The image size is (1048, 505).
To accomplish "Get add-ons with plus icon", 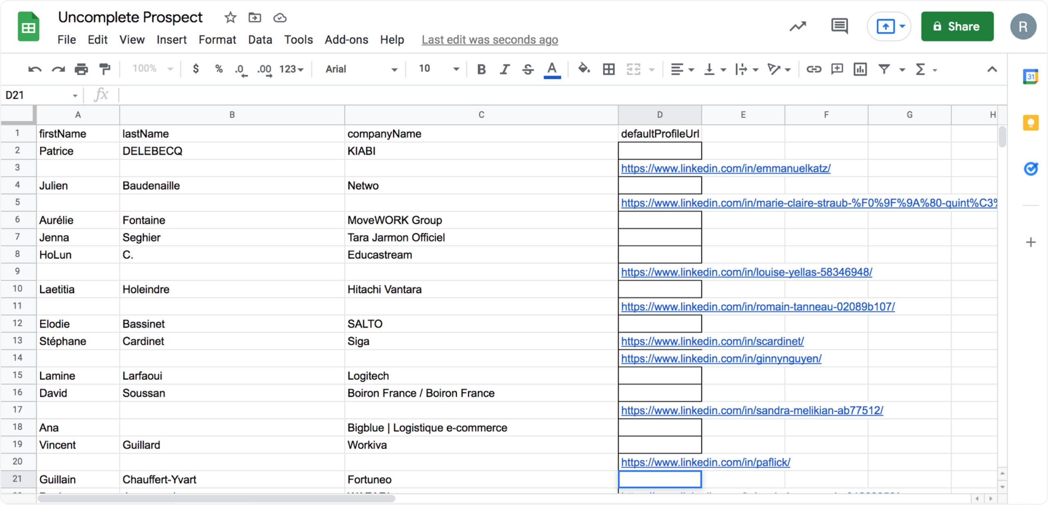I will point(1030,242).
